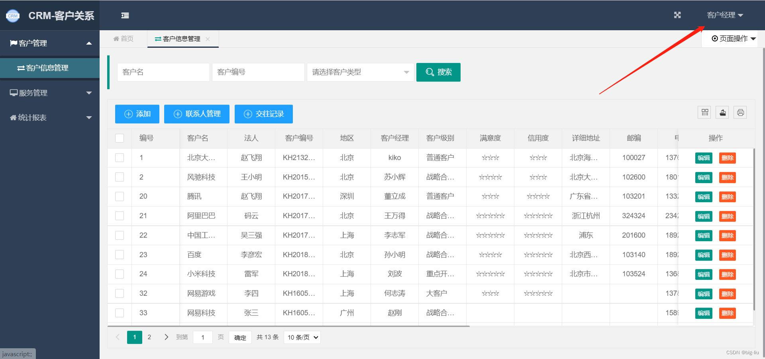765x359 pixels.
Task: Open 客户经理 user dropdown
Action: pos(725,15)
